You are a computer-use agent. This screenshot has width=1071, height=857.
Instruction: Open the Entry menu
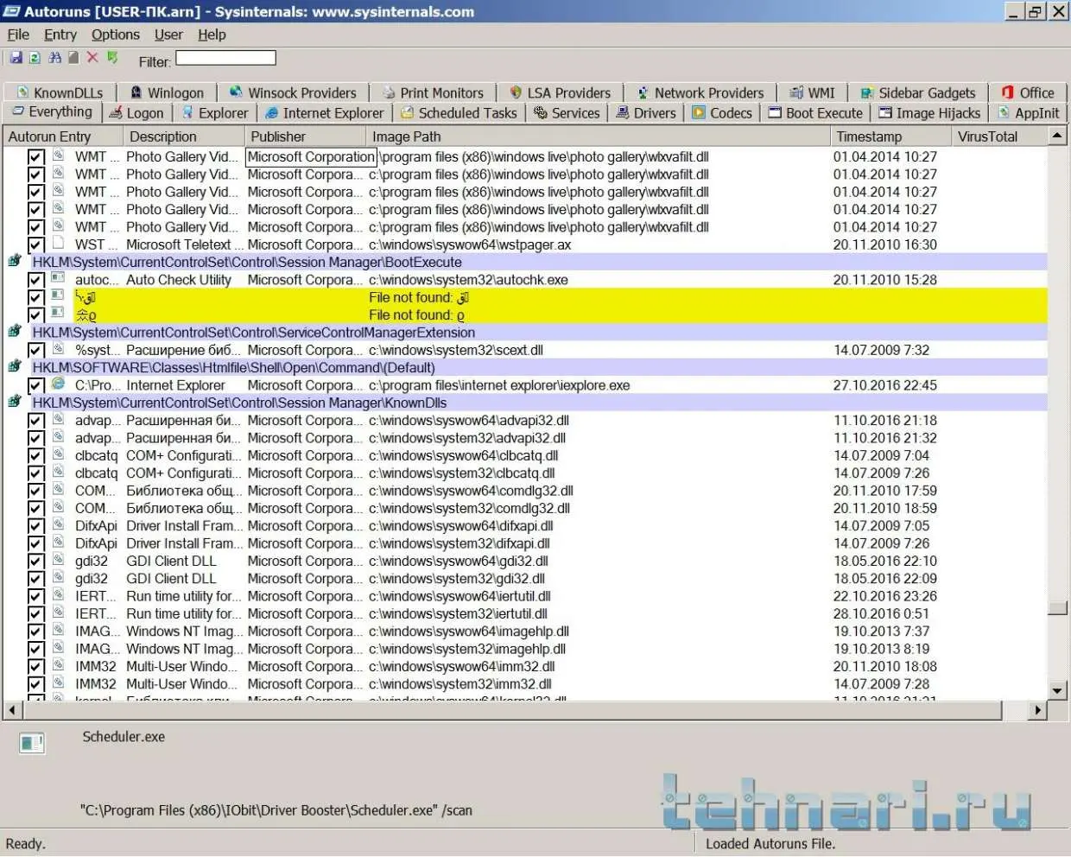coord(60,35)
